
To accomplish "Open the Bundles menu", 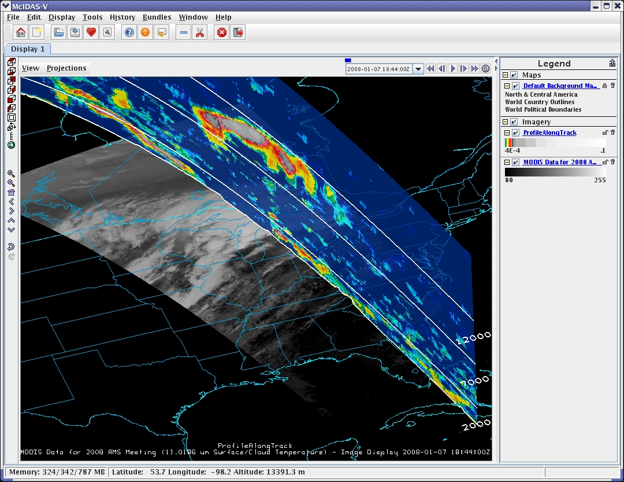I will click(x=157, y=17).
